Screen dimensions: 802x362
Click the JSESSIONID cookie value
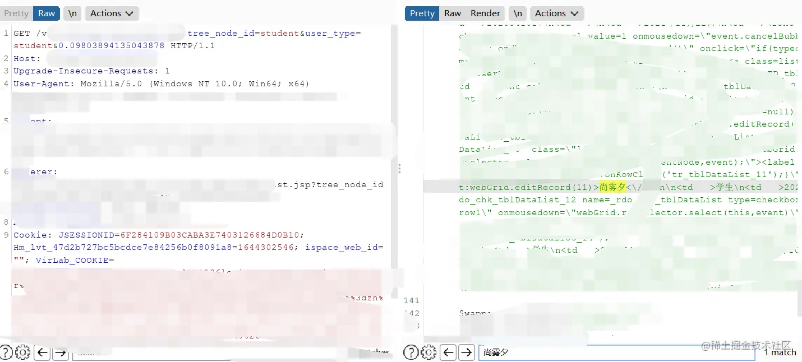click(x=211, y=235)
